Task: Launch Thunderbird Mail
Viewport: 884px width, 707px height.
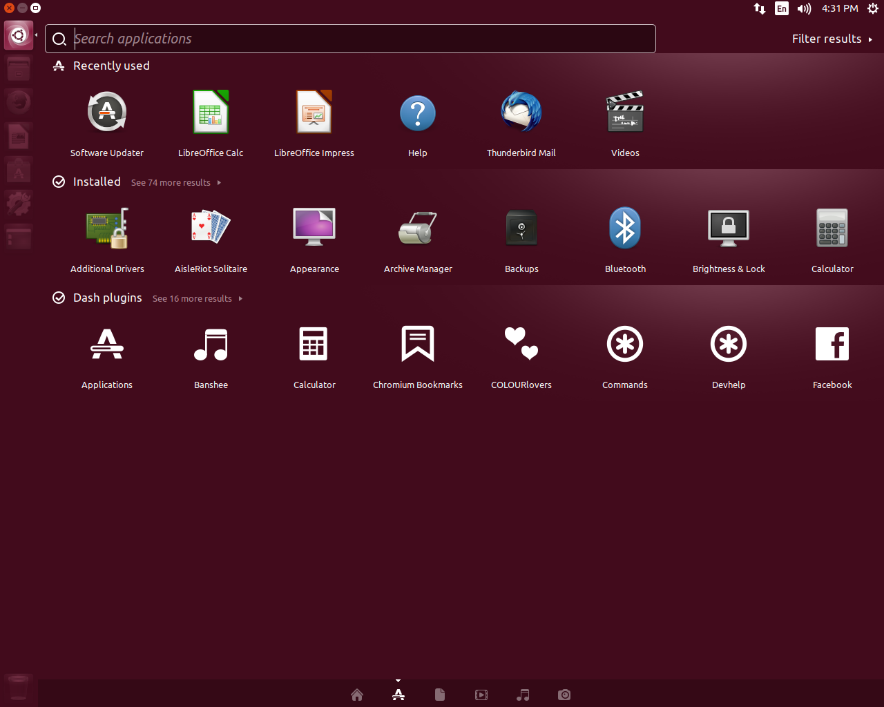Action: click(521, 123)
